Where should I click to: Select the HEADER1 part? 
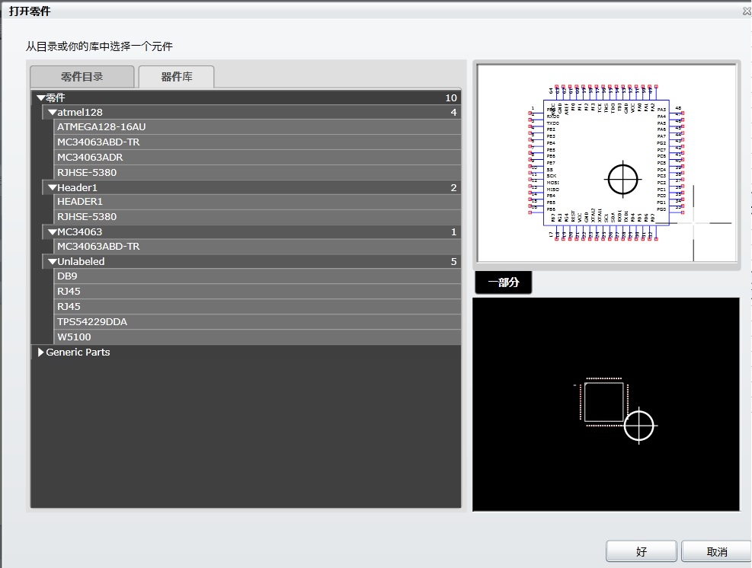coord(258,202)
